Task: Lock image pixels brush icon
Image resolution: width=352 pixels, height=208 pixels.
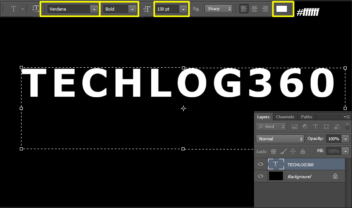Action: [x=283, y=151]
